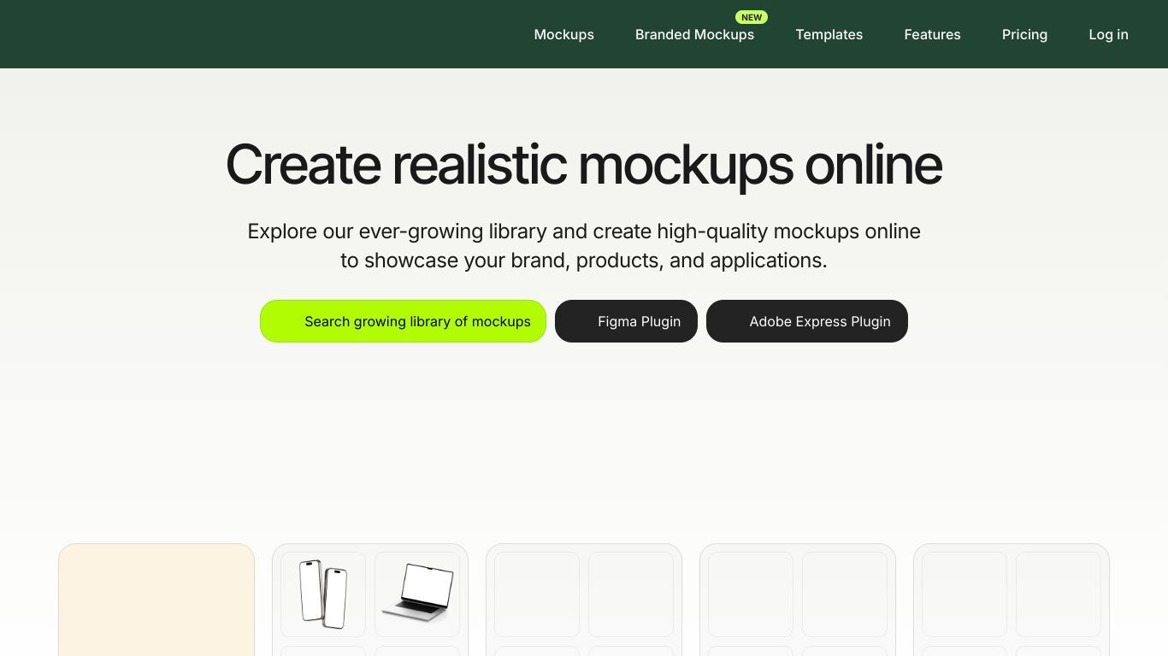1168x656 pixels.
Task: Open the Adobe Express Plugin button
Action: [x=806, y=321]
